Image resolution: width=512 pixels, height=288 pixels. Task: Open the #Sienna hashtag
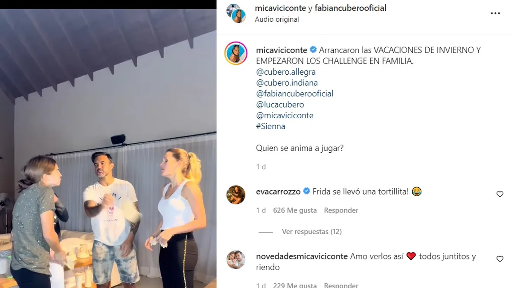click(x=271, y=126)
